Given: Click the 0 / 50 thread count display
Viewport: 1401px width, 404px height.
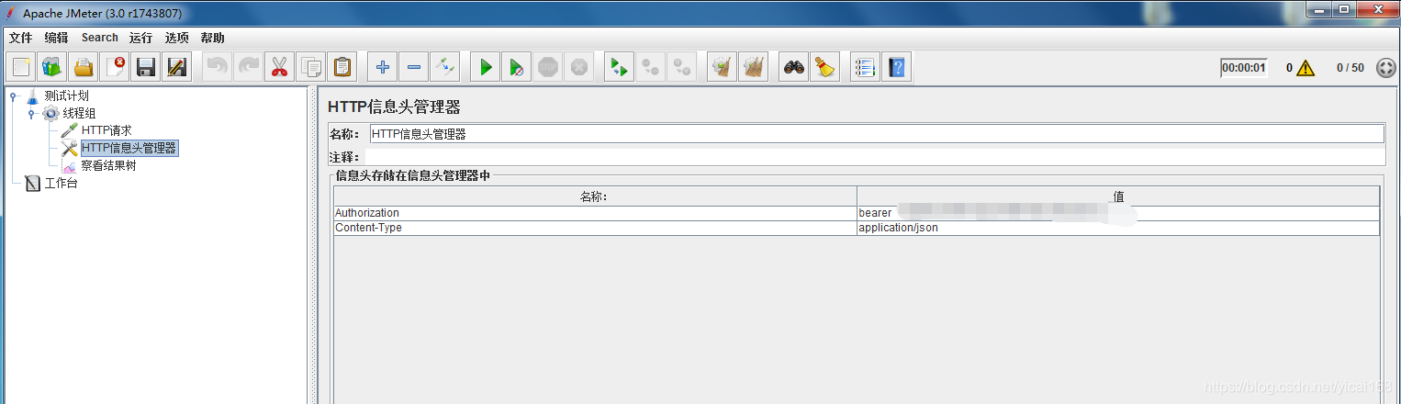Looking at the screenshot, I should point(1350,68).
